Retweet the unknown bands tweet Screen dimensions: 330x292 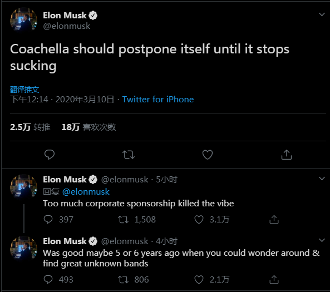coord(123,279)
